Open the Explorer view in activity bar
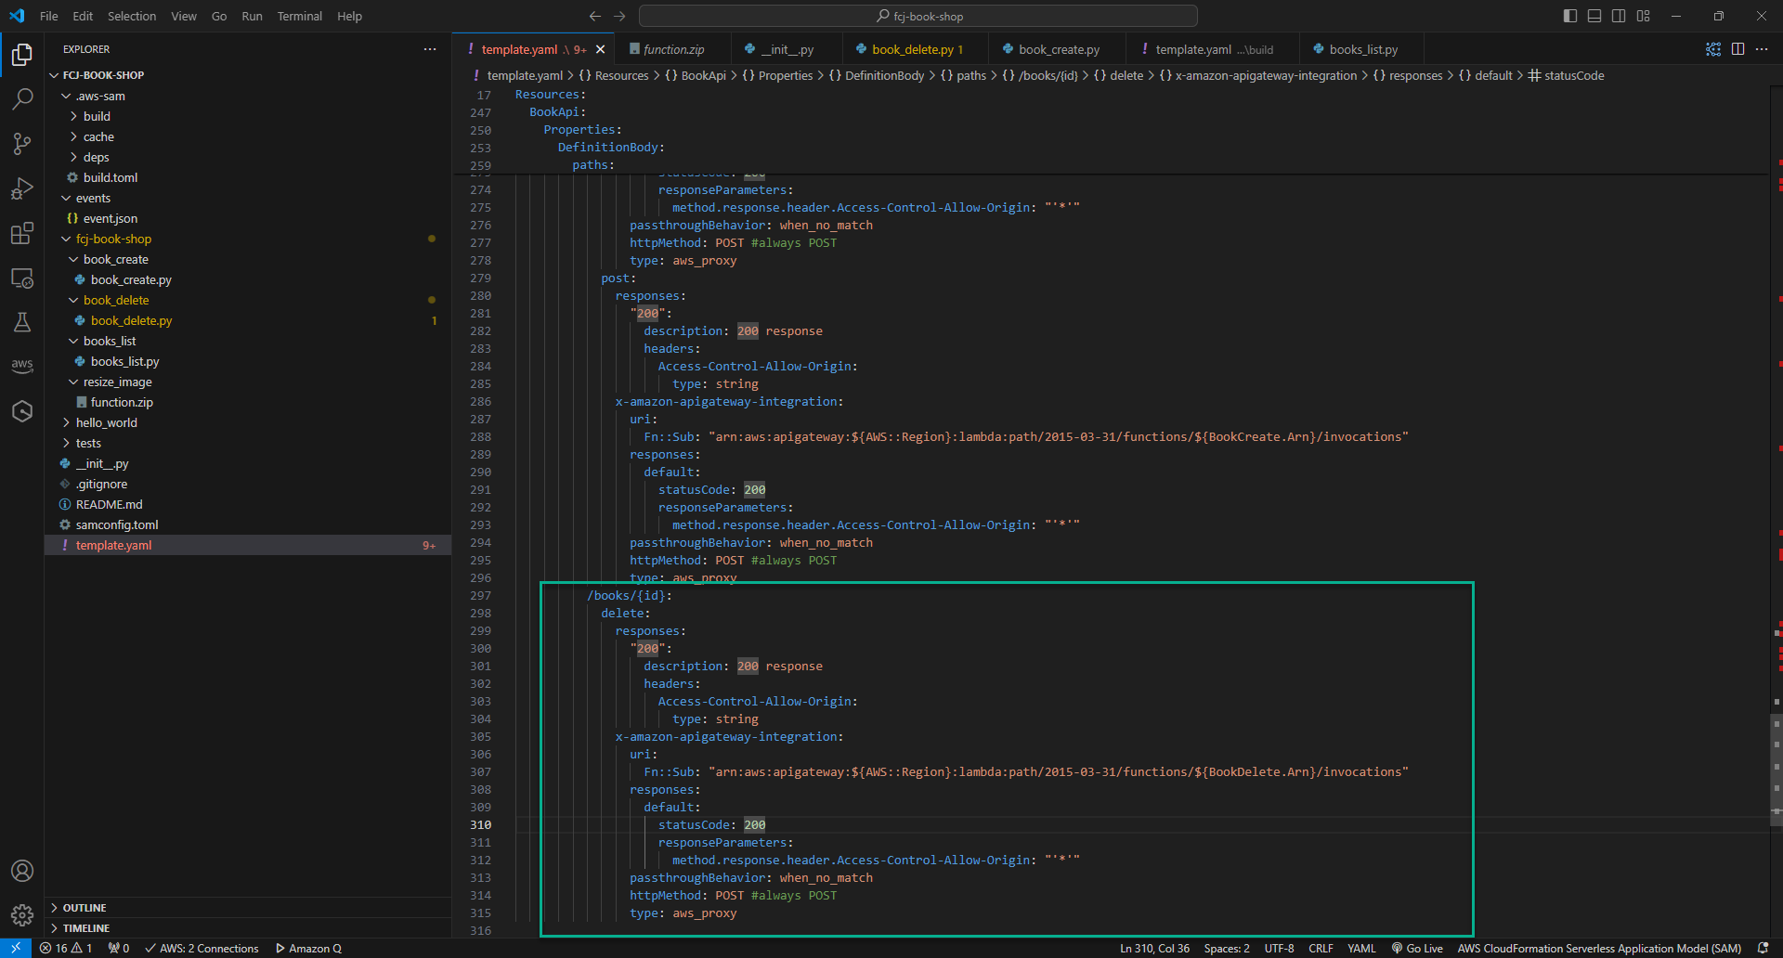The height and width of the screenshot is (958, 1783). click(x=22, y=55)
